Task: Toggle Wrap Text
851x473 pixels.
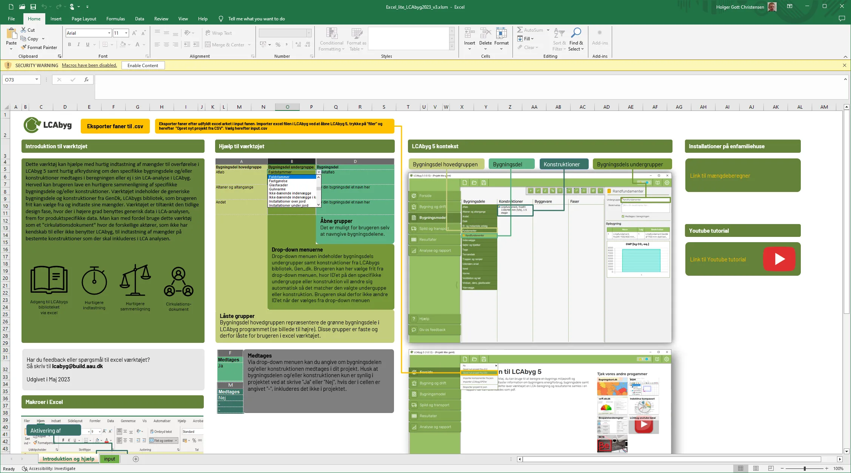Action: 219,33
